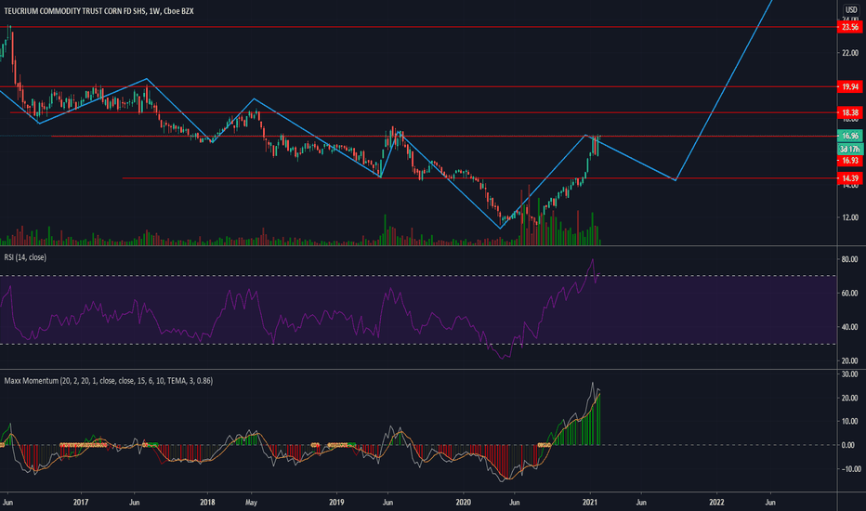This screenshot has width=866, height=511.
Task: Click the TEUCRIUM COMMODITY TRUST CORN chart title
Action: (98, 11)
